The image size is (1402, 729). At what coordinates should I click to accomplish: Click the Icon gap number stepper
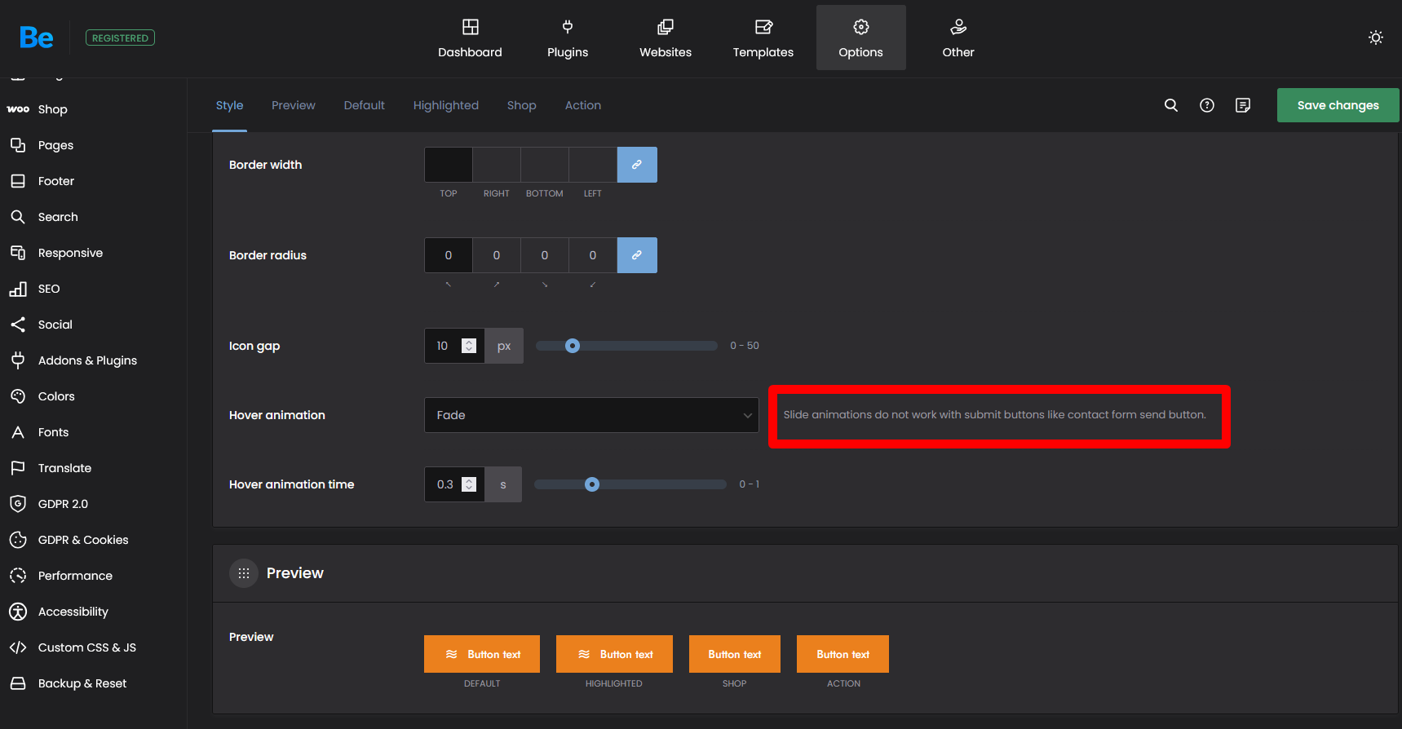469,346
